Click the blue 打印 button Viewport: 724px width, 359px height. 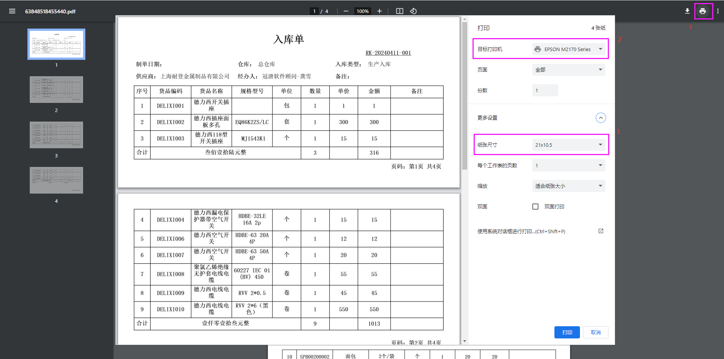(x=567, y=332)
